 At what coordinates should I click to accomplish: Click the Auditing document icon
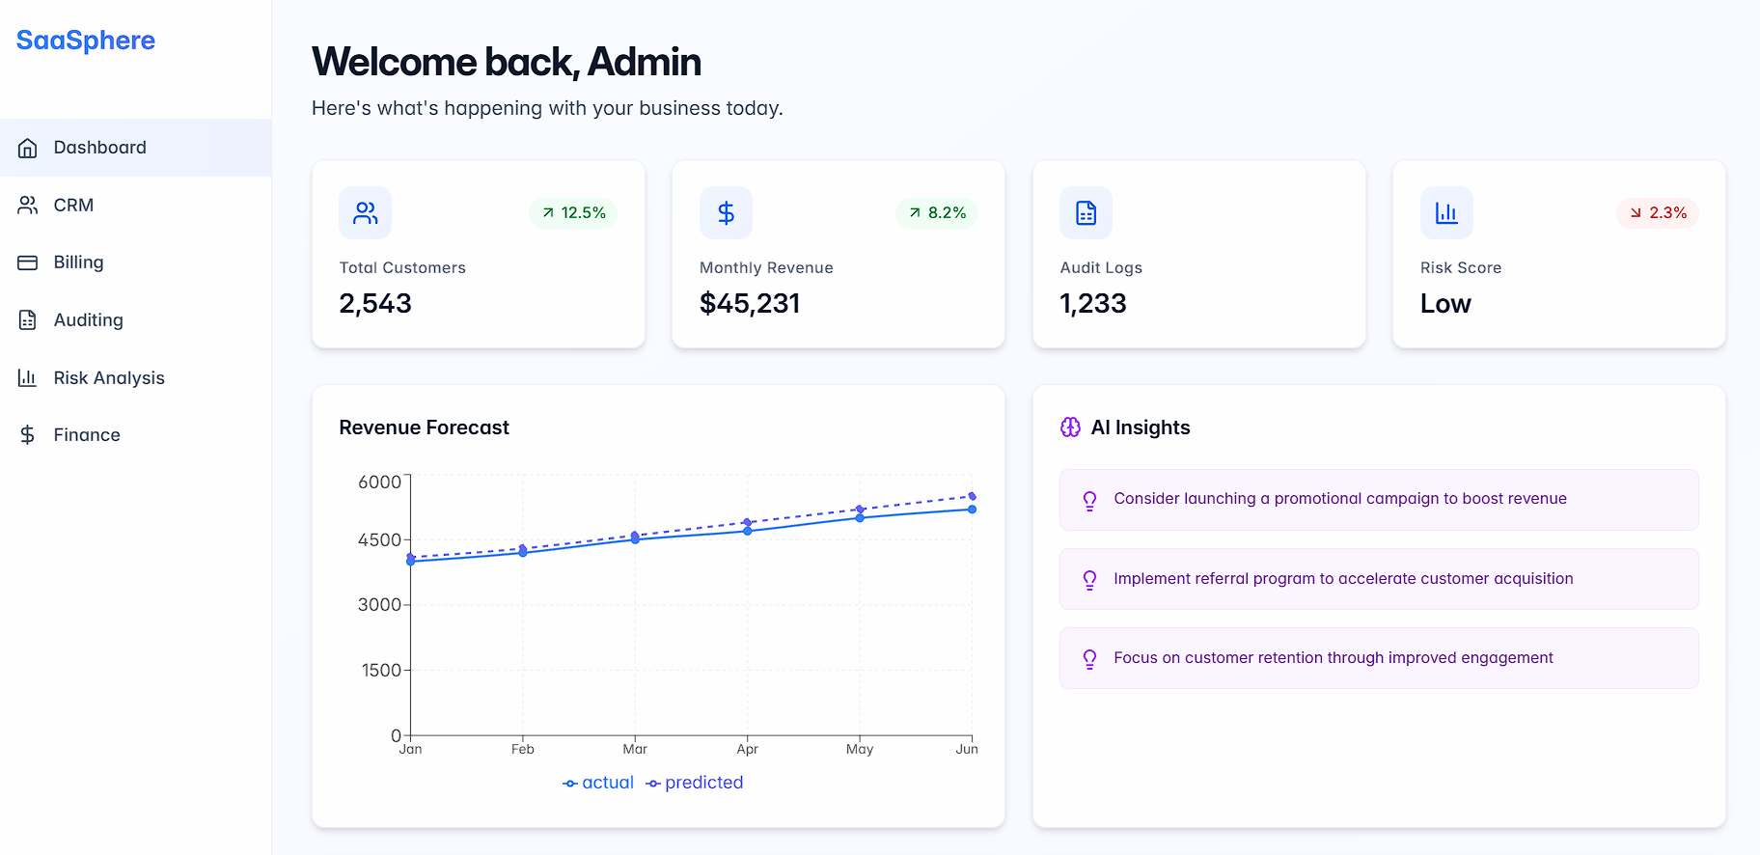(x=28, y=320)
